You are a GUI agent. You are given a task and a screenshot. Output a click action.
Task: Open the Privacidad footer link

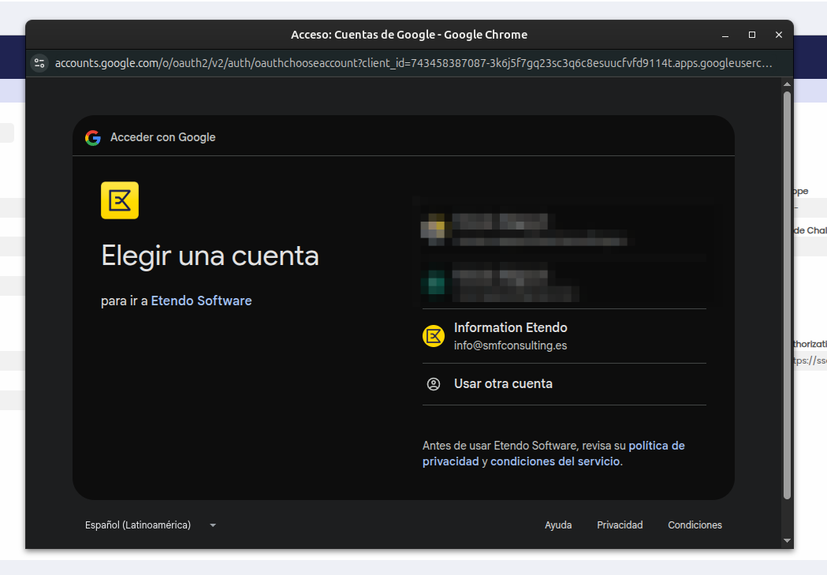620,525
